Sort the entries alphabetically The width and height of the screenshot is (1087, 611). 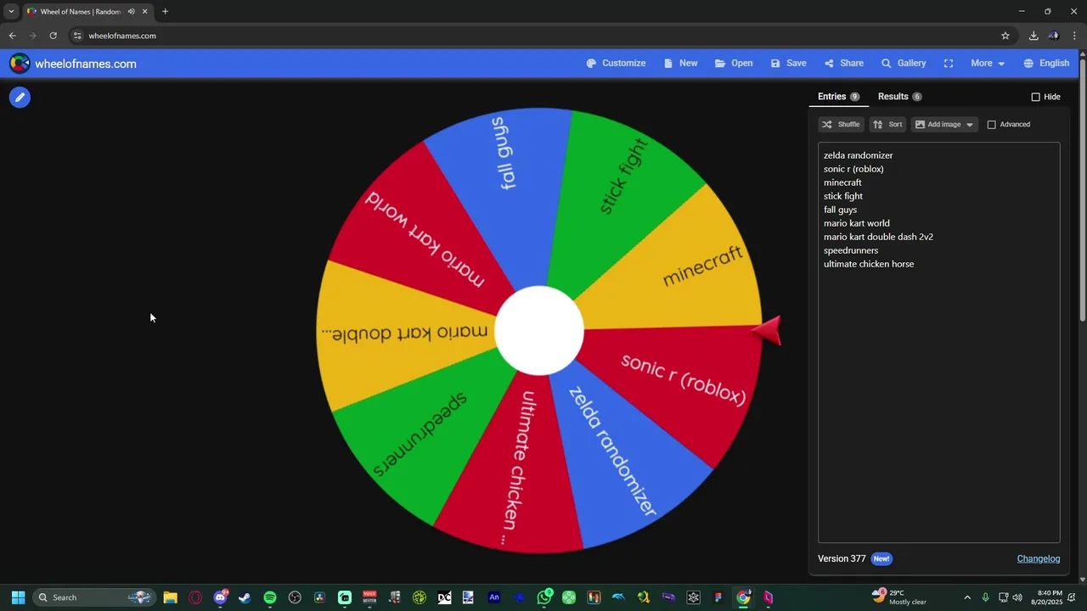887,125
